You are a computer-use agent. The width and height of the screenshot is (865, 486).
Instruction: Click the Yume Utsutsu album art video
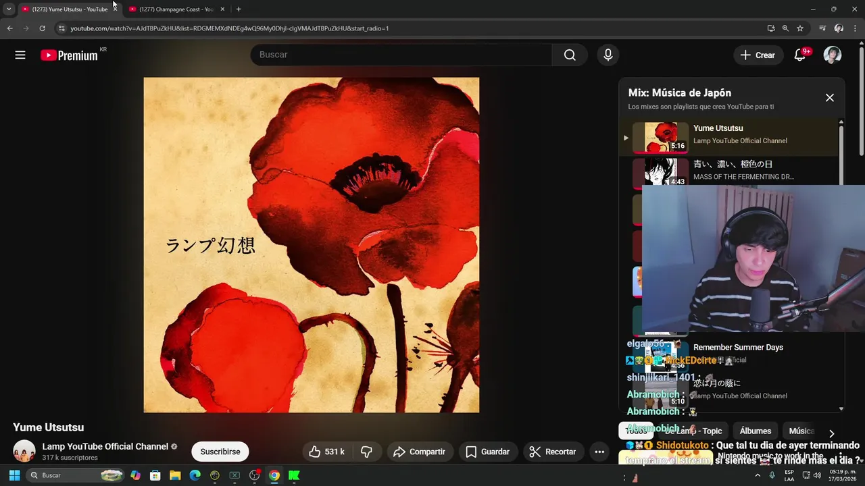point(311,244)
